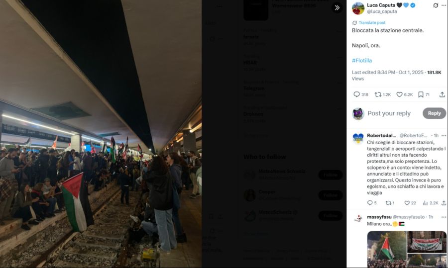View analytics on Robertodal's reply showing 2.2K
Image resolution: width=448 pixels, height=268 pixels.
click(430, 203)
